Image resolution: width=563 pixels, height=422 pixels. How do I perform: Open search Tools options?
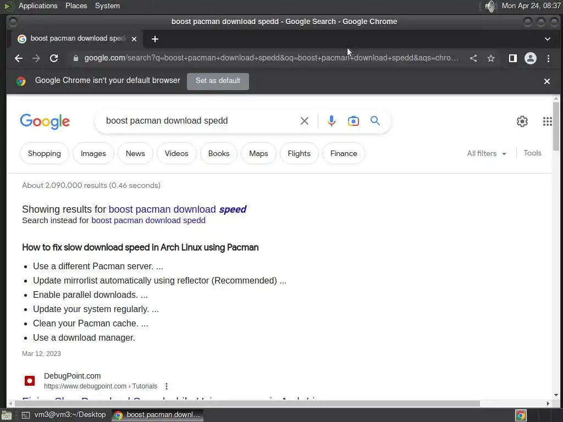pos(532,153)
